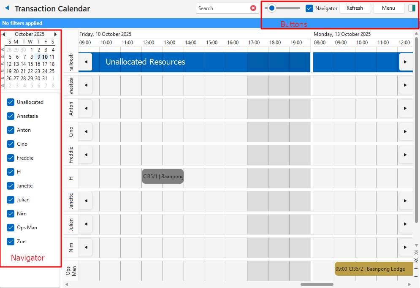
Task: Select 13 October in the mini calendar
Action: [16, 64]
